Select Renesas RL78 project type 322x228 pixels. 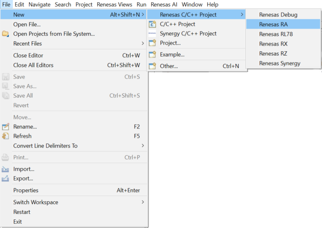click(x=283, y=34)
